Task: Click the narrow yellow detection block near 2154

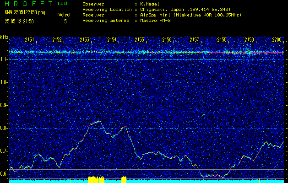Action: pyautogui.click(x=124, y=180)
